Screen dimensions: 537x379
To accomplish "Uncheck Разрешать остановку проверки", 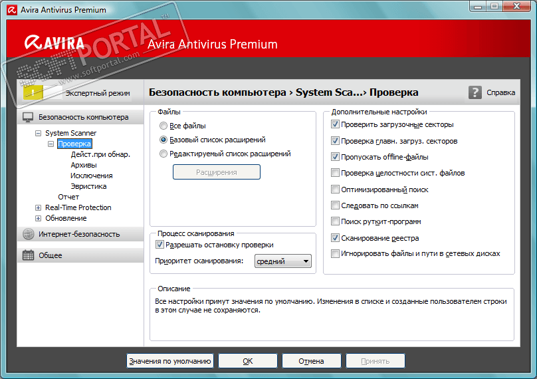I will (x=160, y=245).
